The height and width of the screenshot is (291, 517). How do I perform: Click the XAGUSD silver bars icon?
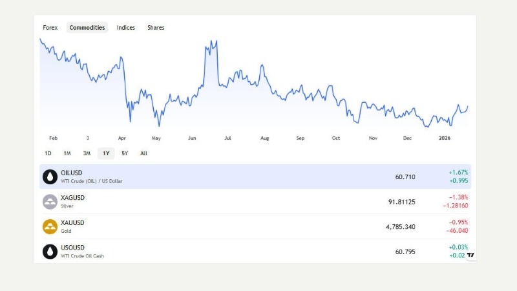50,202
